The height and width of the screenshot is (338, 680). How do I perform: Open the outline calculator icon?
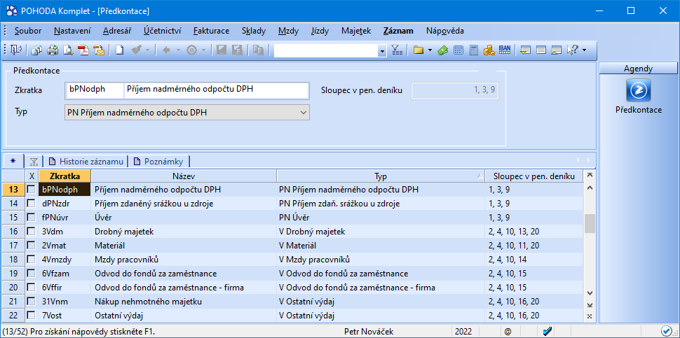[x=458, y=50]
